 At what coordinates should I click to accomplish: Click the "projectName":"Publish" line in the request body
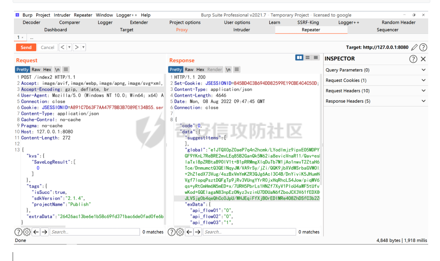[61, 204]
